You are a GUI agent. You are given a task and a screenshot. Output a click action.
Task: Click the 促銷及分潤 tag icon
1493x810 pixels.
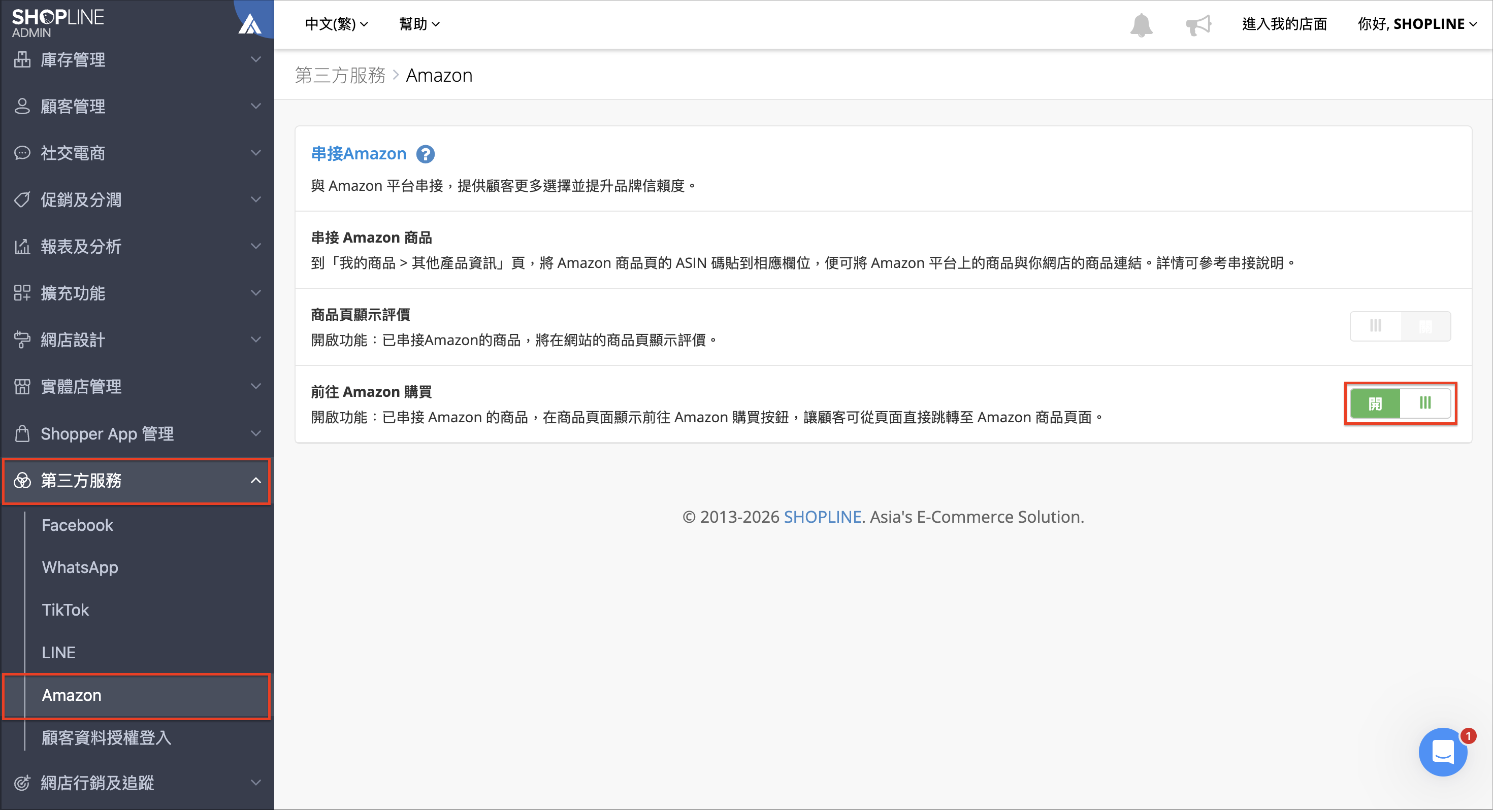tap(22, 200)
